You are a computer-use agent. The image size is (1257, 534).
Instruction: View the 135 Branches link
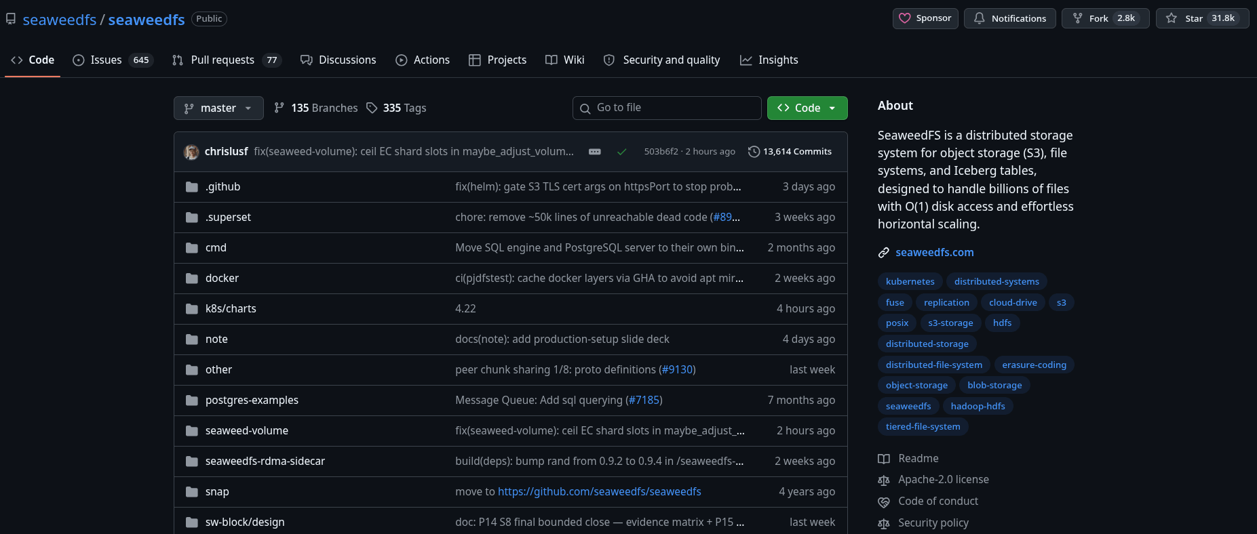315,108
